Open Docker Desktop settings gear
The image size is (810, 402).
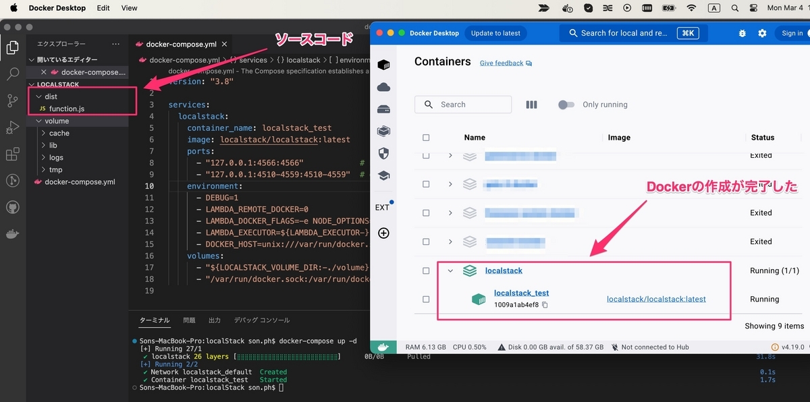762,33
